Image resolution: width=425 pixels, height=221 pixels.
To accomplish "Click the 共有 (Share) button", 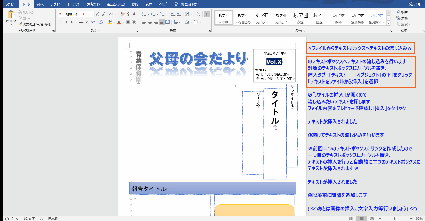I will pyautogui.click(x=415, y=4).
